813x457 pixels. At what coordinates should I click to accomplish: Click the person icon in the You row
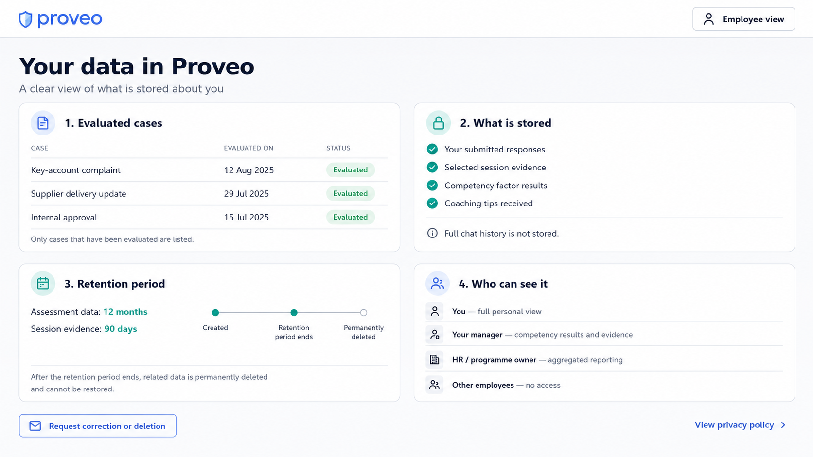click(435, 311)
